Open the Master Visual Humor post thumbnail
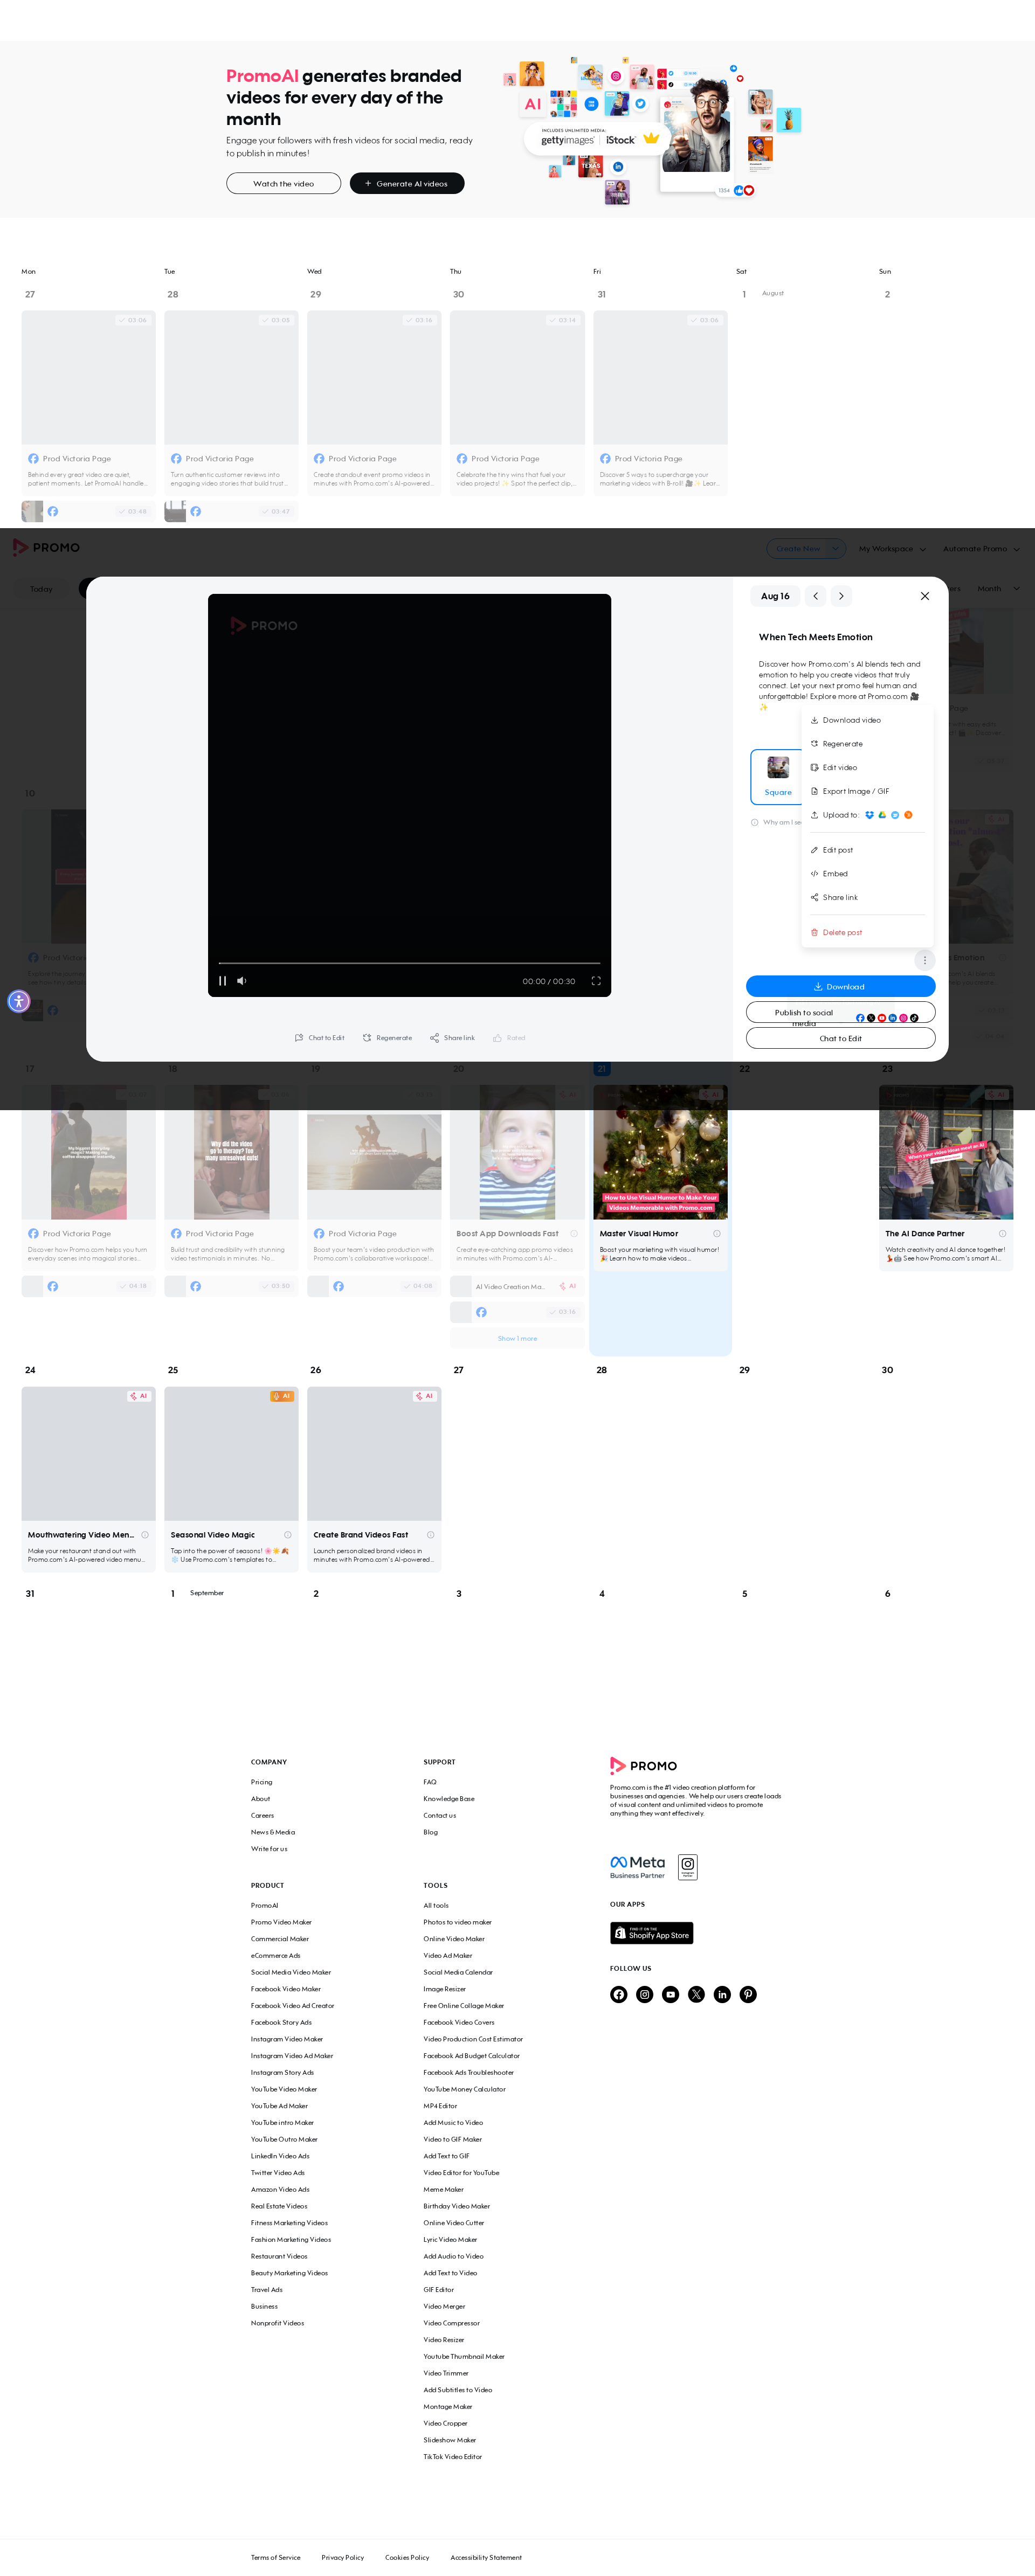1035x2576 pixels. (660, 1152)
